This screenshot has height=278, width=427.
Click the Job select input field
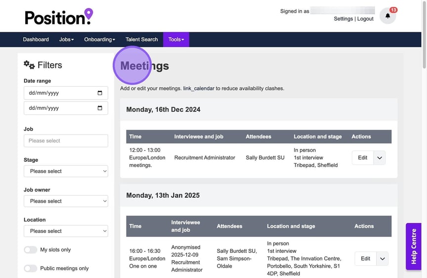[66, 140]
